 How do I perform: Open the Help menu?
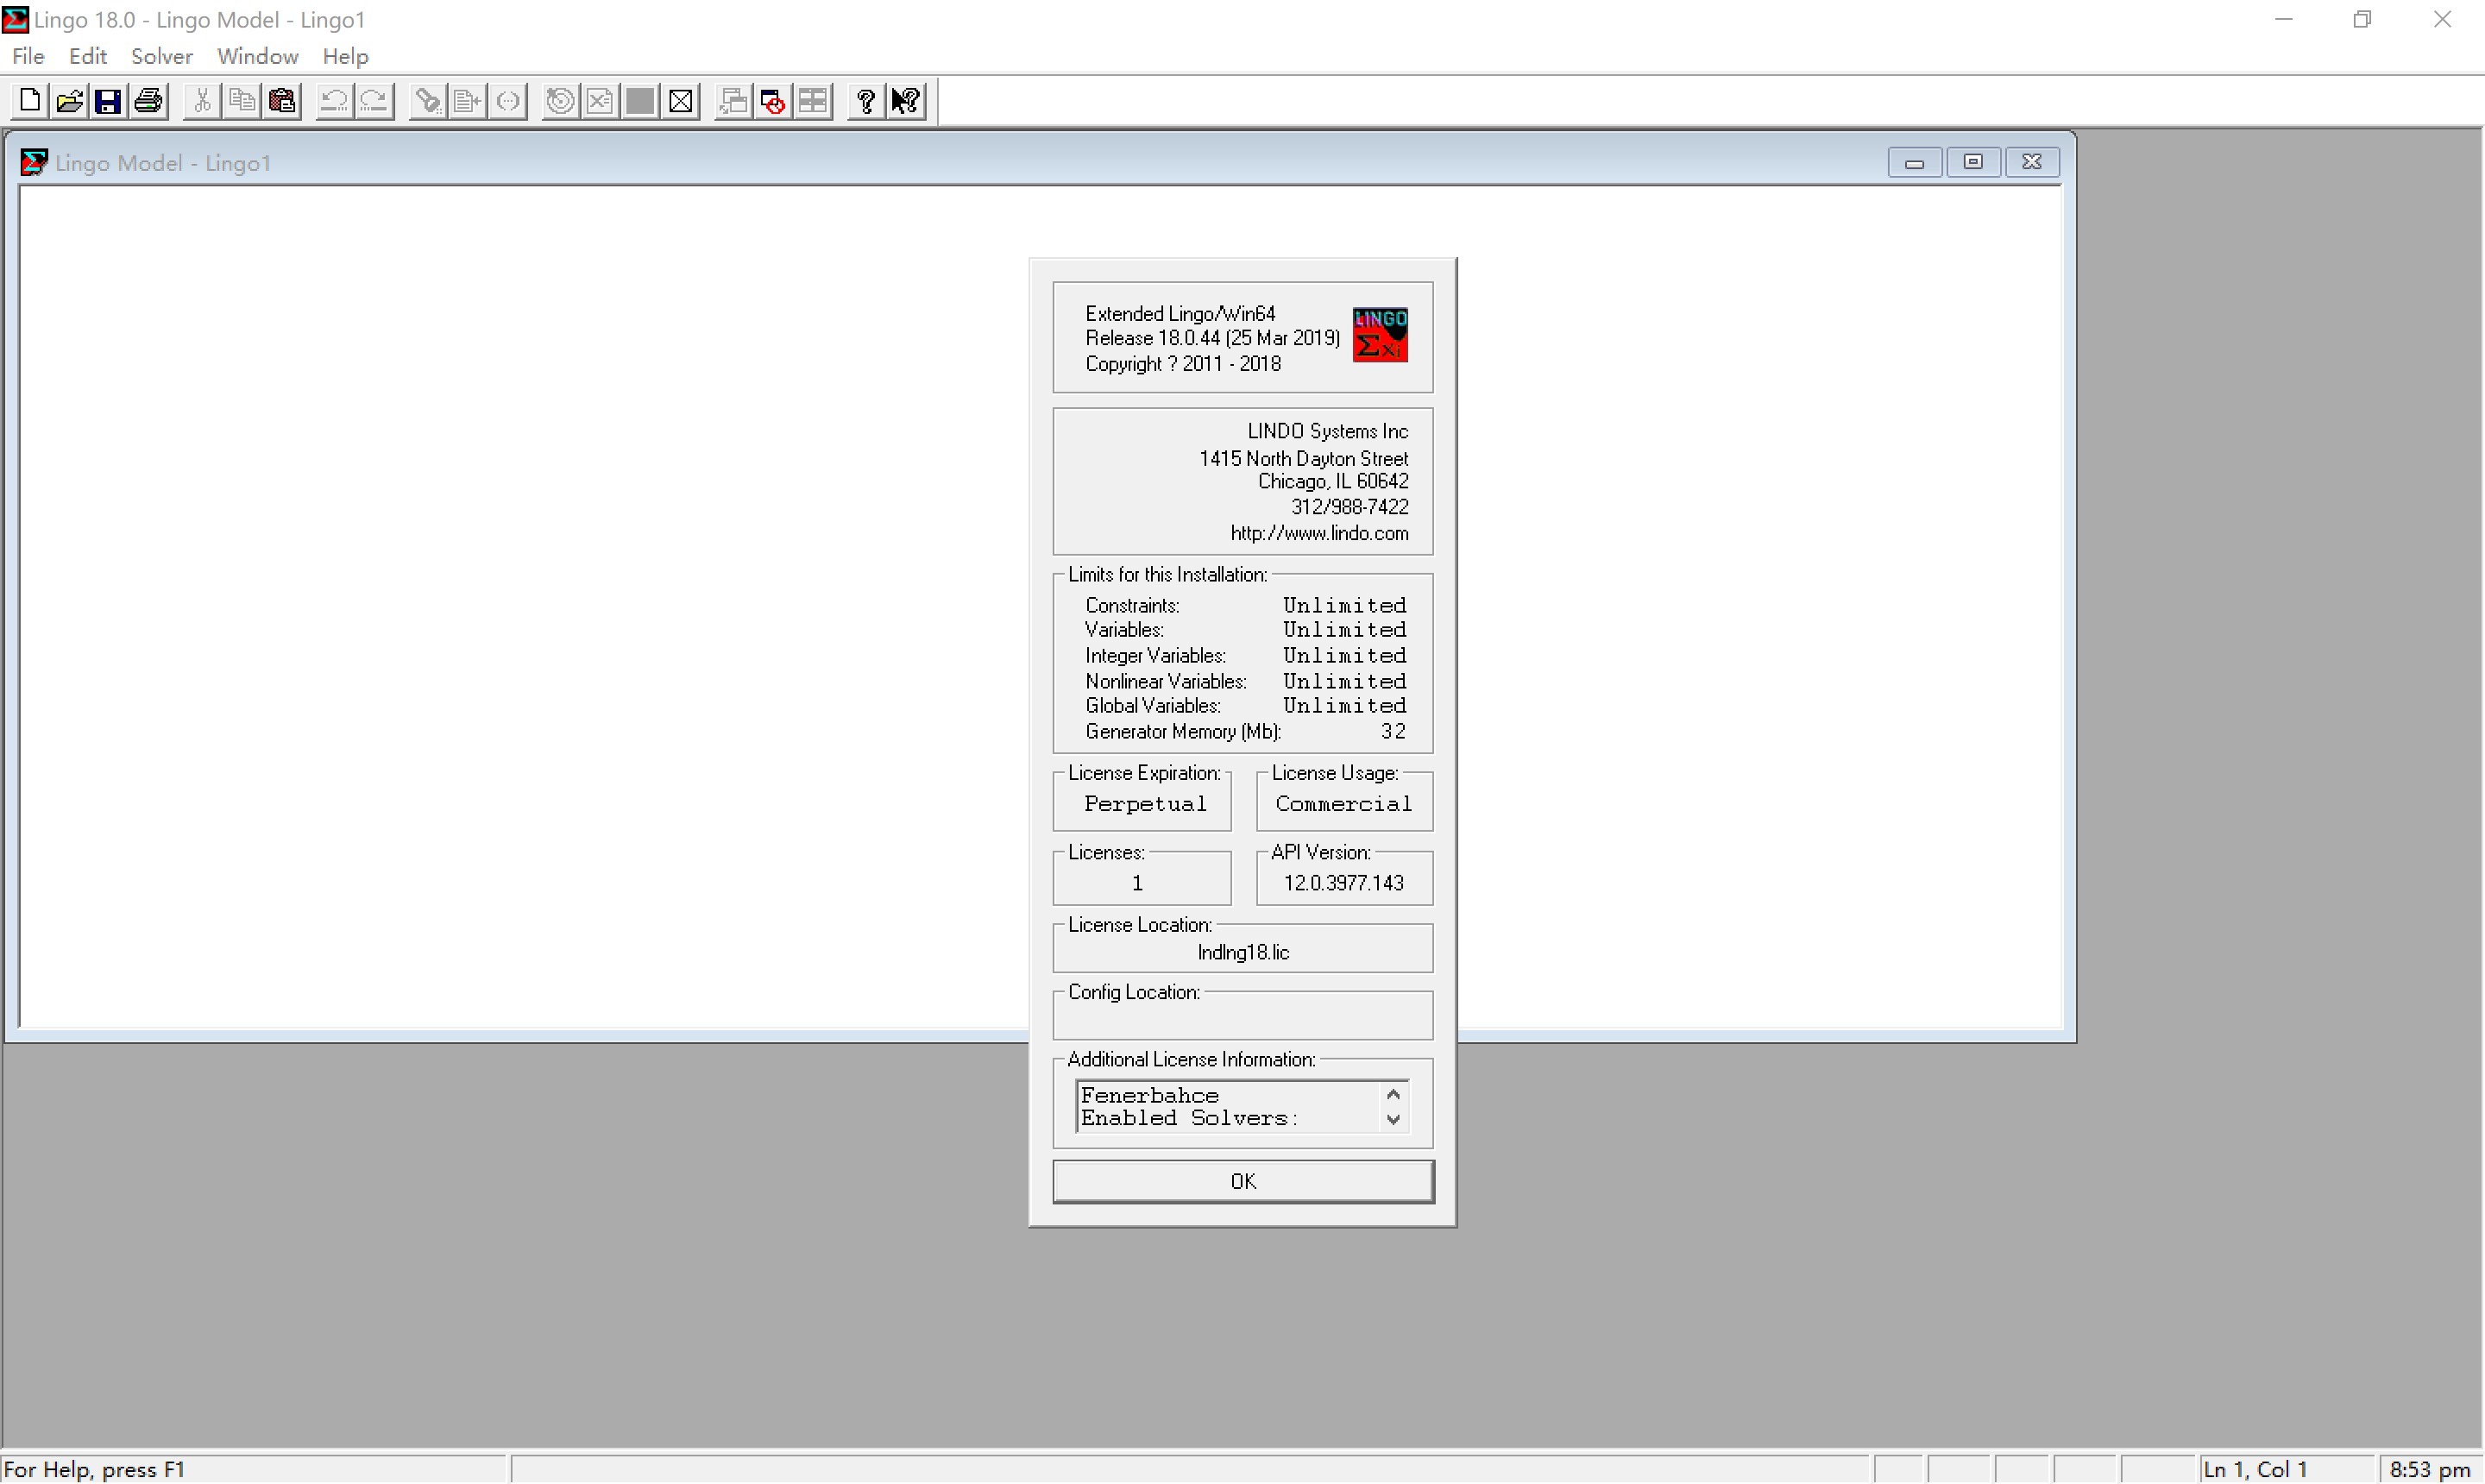pyautogui.click(x=346, y=56)
